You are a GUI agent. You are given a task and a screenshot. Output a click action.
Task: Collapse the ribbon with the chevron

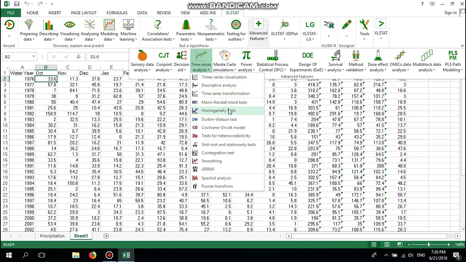click(x=462, y=46)
